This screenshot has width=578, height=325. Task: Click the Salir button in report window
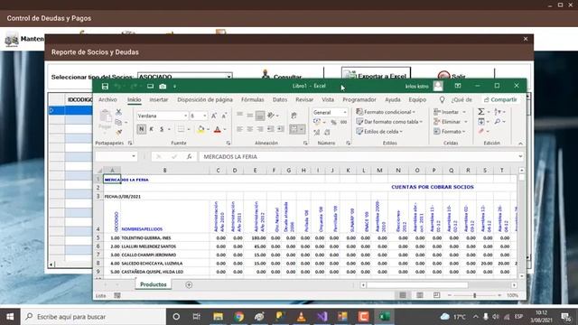(x=452, y=76)
